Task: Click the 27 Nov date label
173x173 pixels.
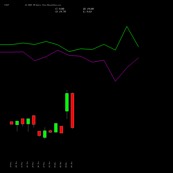Action: coord(44,165)
